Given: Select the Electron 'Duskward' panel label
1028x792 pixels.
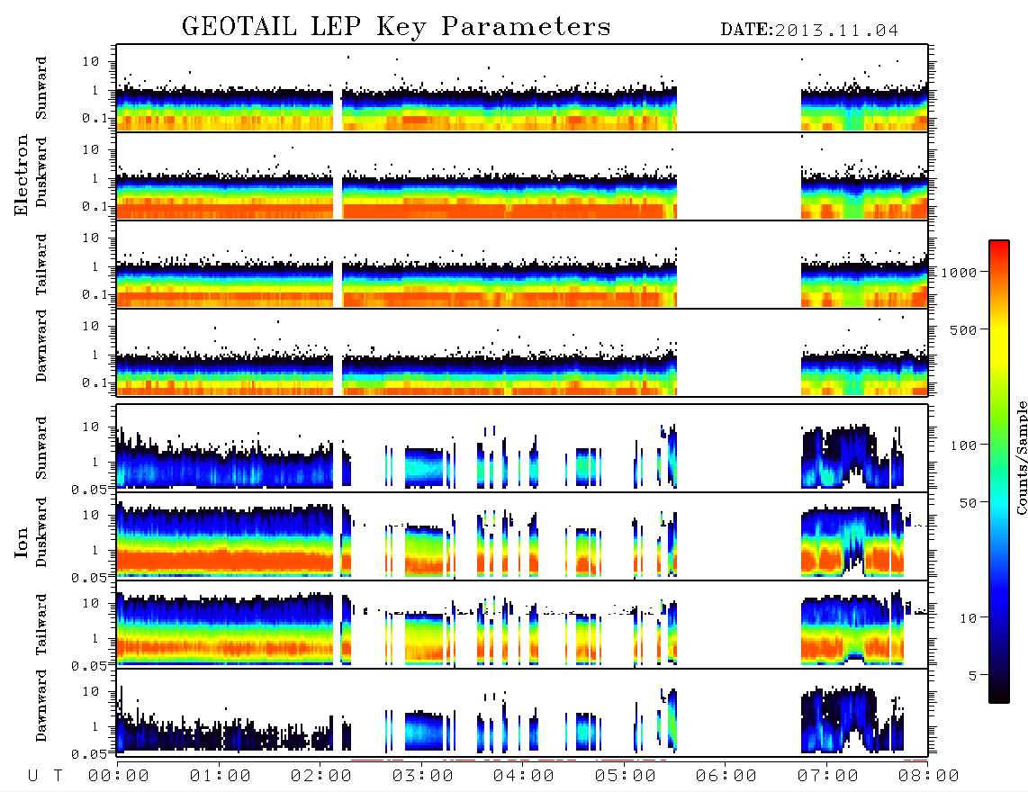Looking at the screenshot, I should (x=41, y=172).
